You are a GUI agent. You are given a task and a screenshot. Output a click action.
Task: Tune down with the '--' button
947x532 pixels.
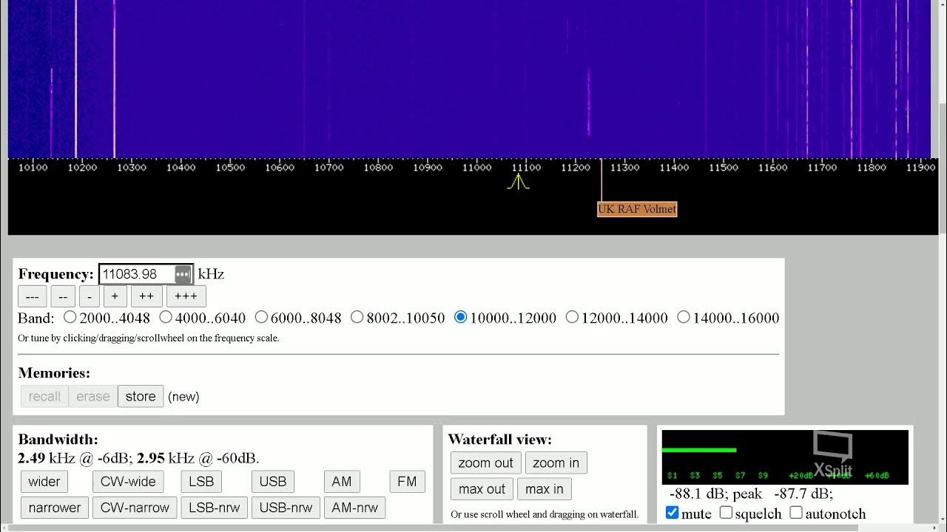click(x=63, y=296)
